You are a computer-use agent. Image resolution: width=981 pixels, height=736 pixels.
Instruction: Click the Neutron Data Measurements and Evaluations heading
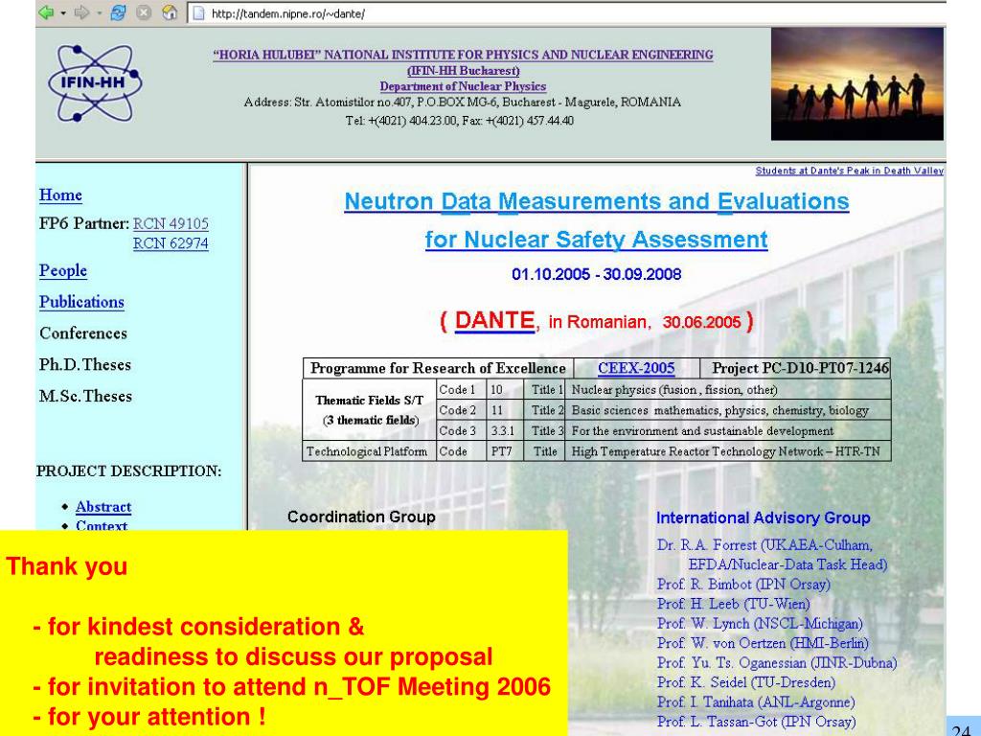pos(597,201)
